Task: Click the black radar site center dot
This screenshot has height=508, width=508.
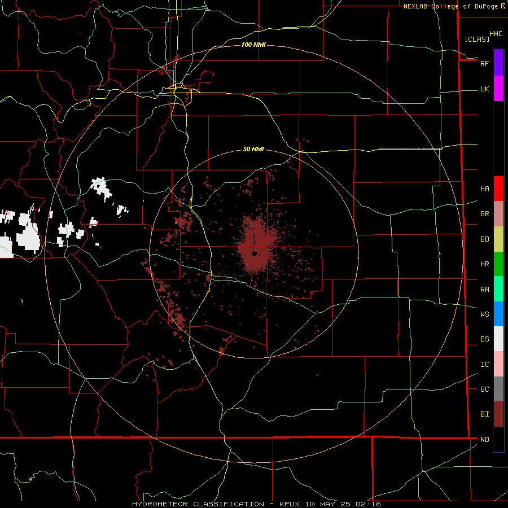Action: 255,253
